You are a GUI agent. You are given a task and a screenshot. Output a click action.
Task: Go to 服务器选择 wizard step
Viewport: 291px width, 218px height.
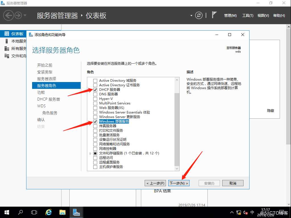pyautogui.click(x=47, y=79)
